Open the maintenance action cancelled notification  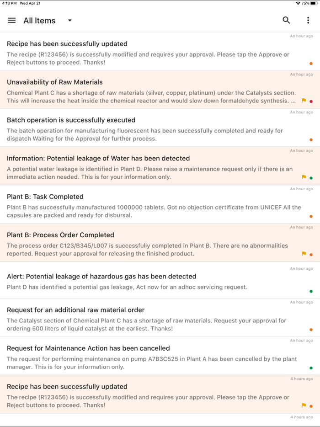click(x=160, y=357)
